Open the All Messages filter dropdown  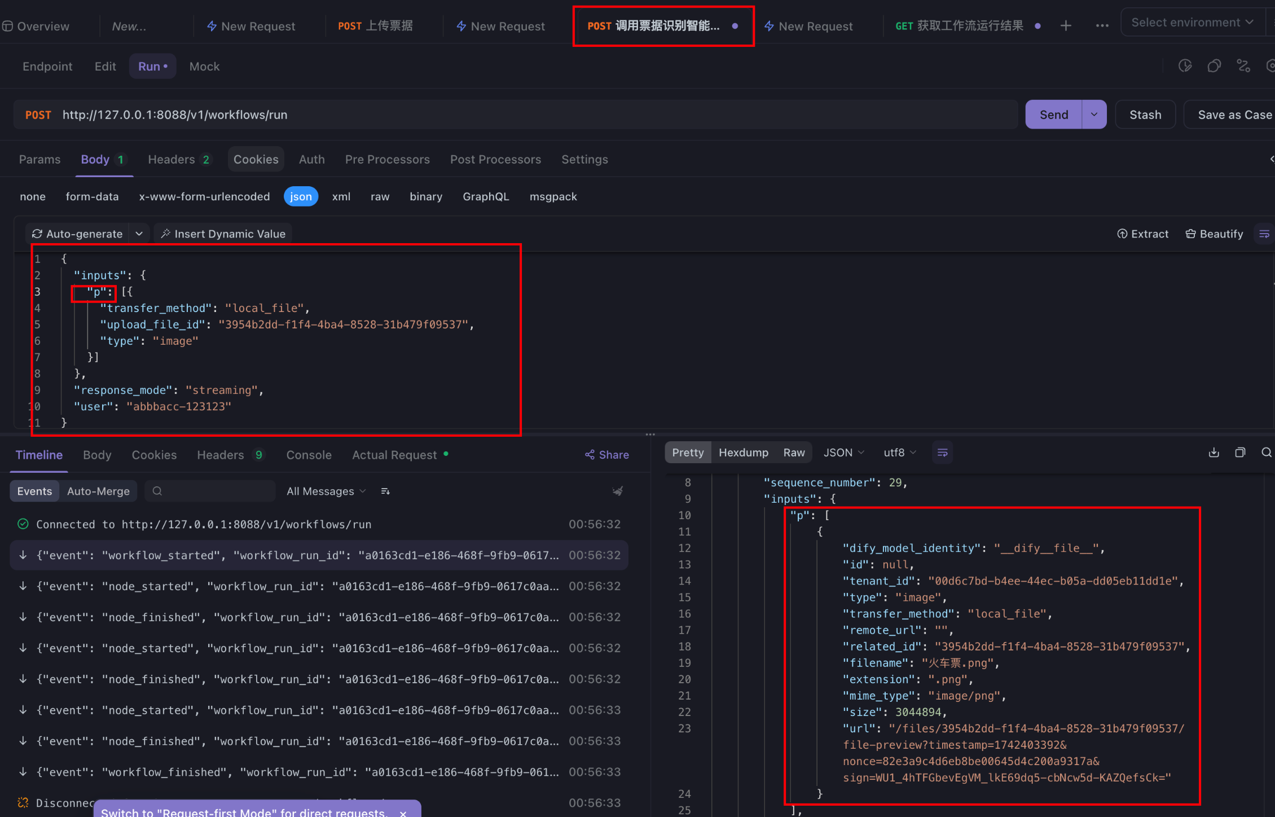(326, 491)
